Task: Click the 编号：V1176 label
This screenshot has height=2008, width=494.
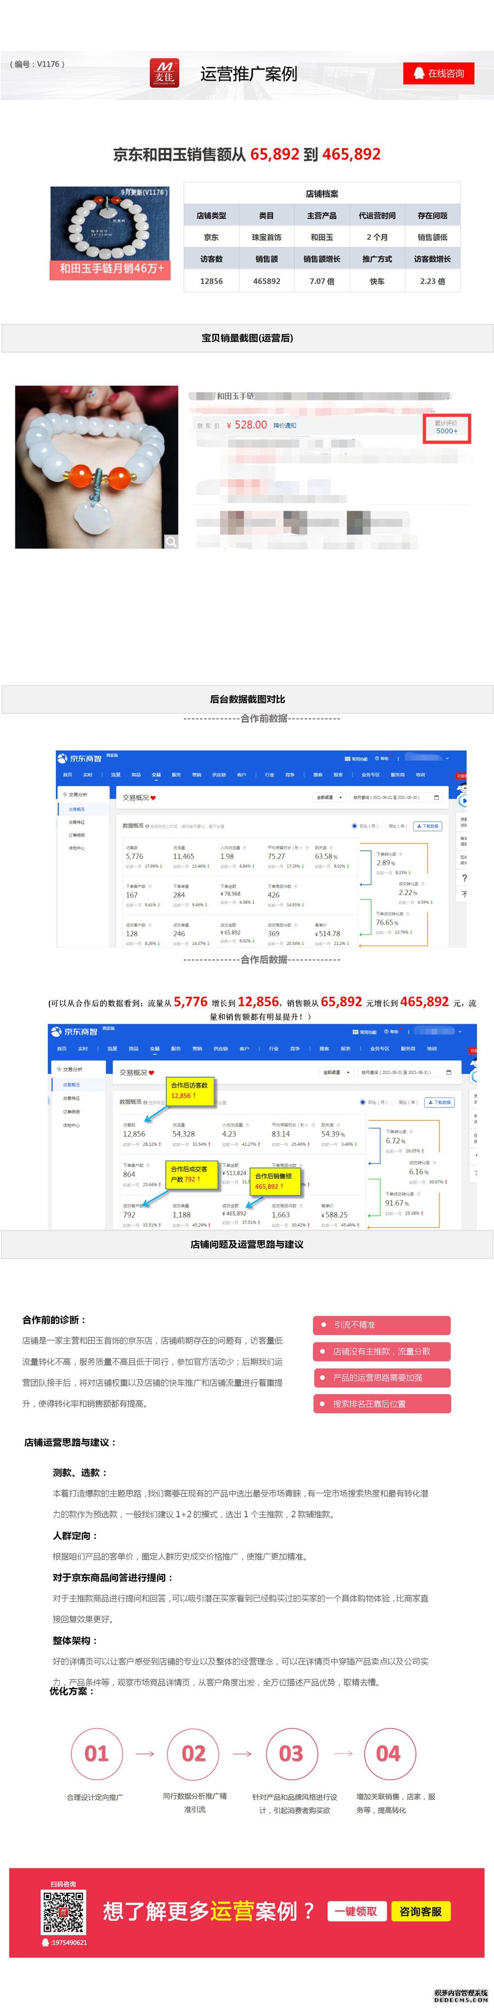Action: (x=37, y=64)
